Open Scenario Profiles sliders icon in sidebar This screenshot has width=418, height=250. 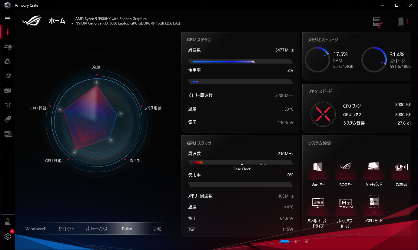8,105
